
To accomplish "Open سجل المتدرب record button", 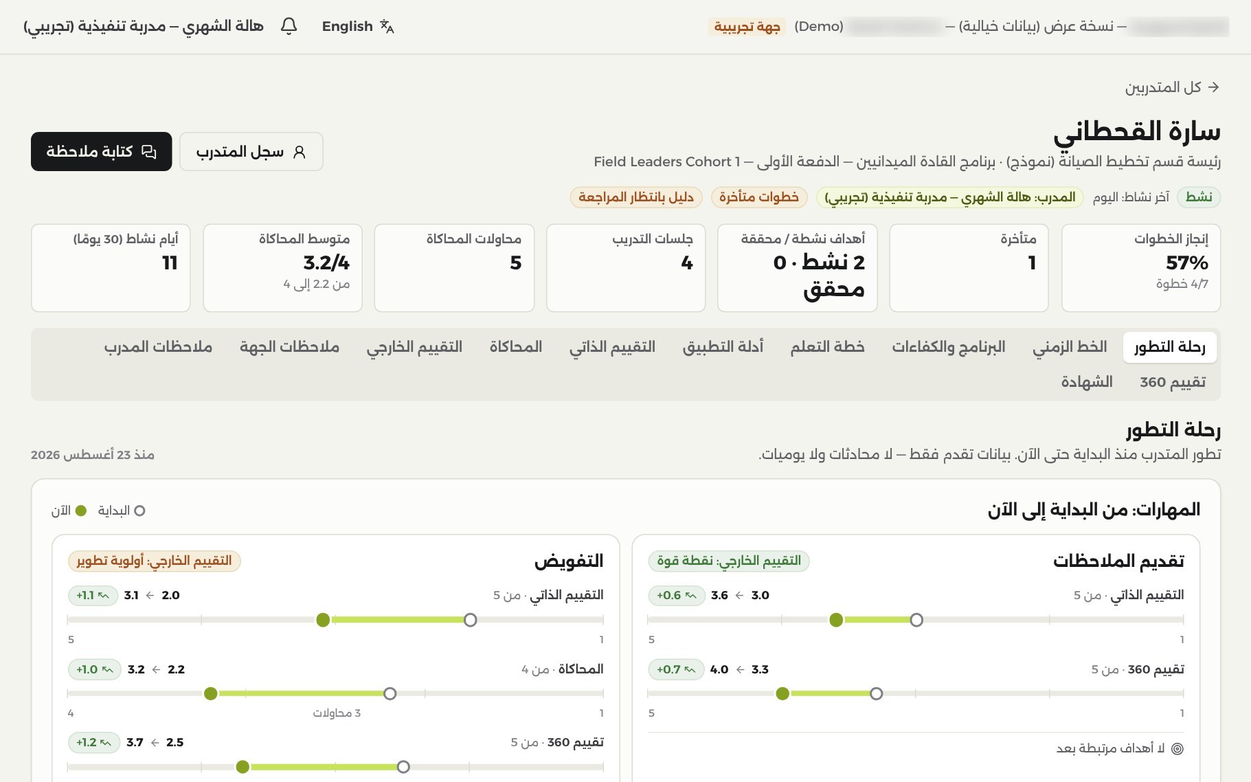I will [251, 152].
